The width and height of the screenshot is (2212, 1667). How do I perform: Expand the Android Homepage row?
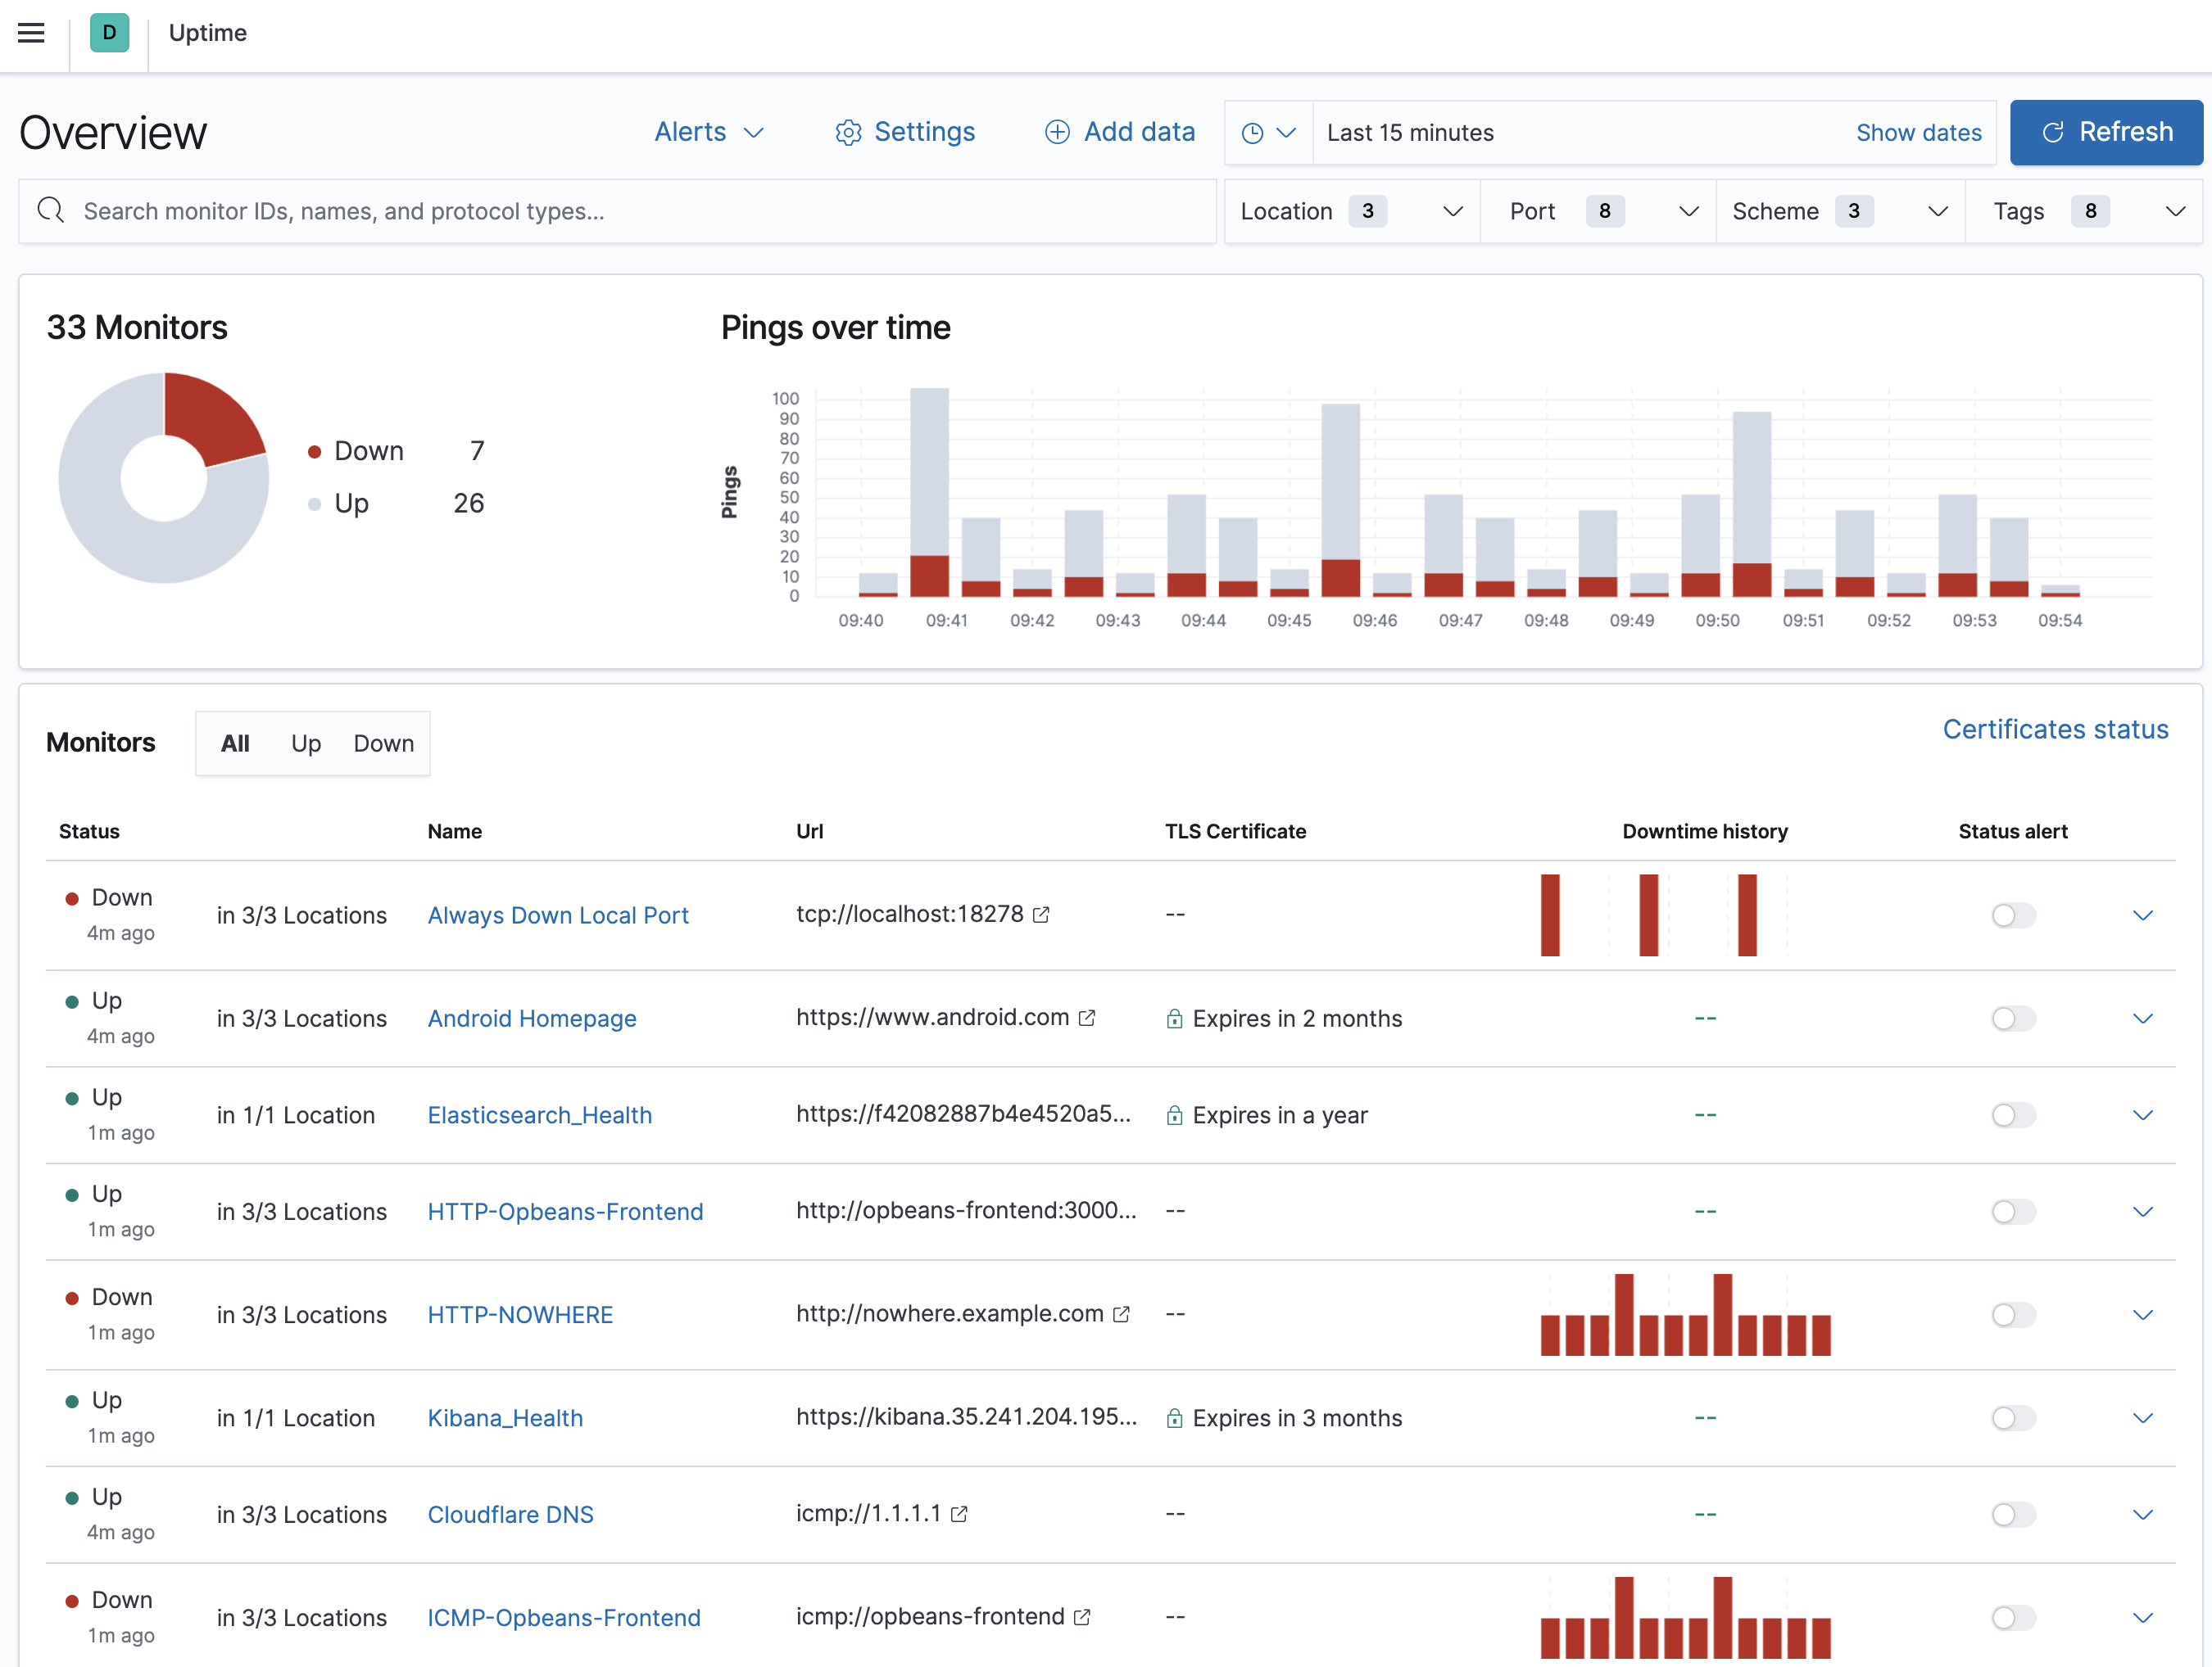coord(2142,1019)
